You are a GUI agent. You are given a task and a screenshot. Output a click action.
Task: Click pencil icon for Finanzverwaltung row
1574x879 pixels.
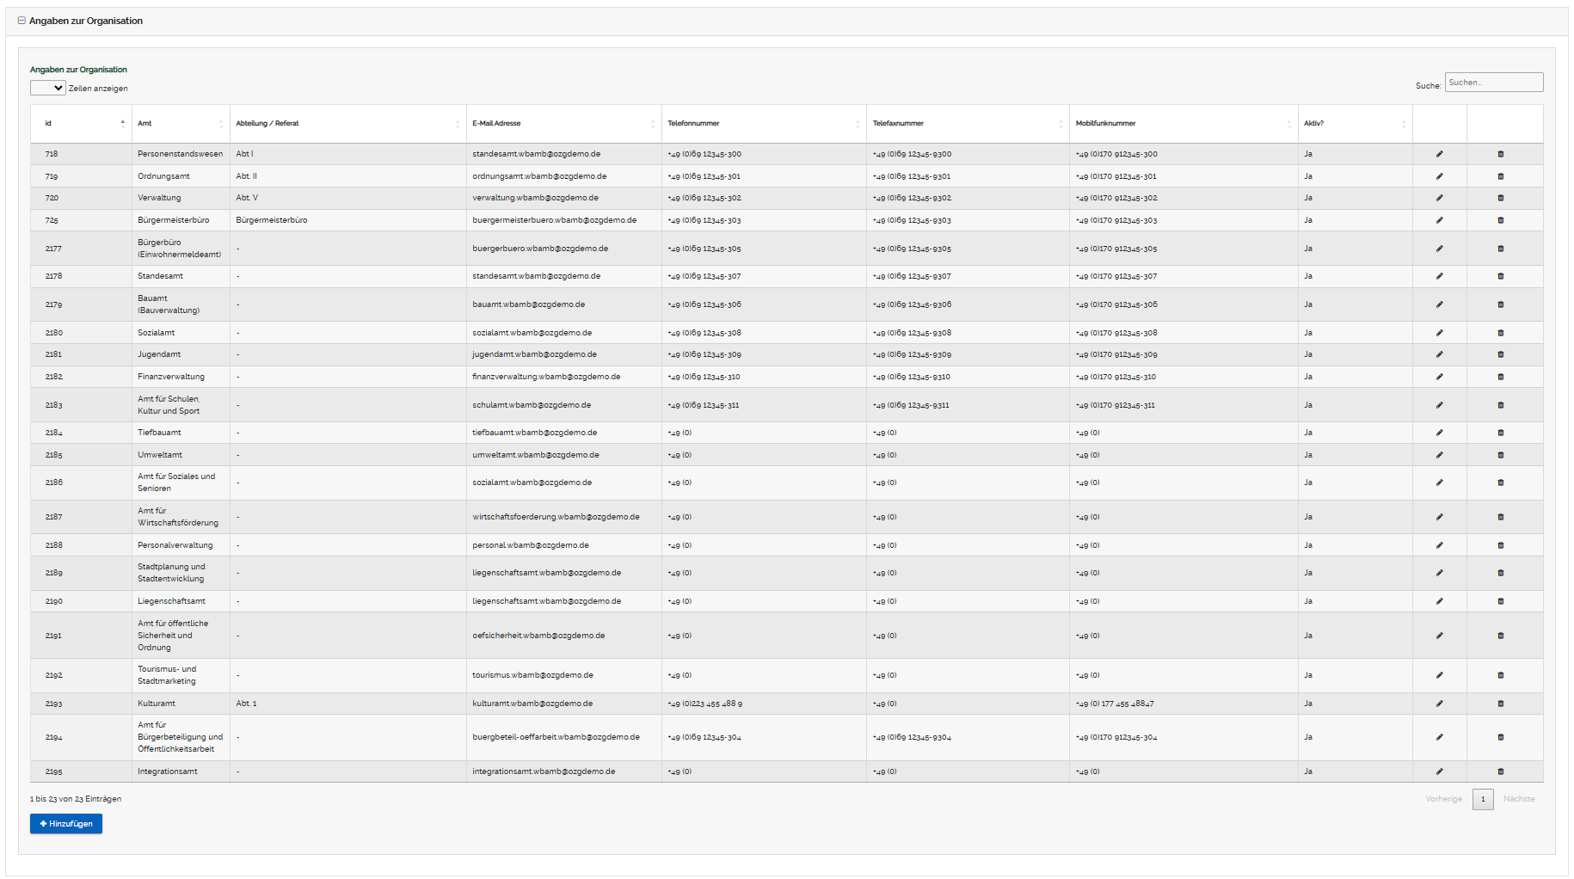coord(1439,377)
